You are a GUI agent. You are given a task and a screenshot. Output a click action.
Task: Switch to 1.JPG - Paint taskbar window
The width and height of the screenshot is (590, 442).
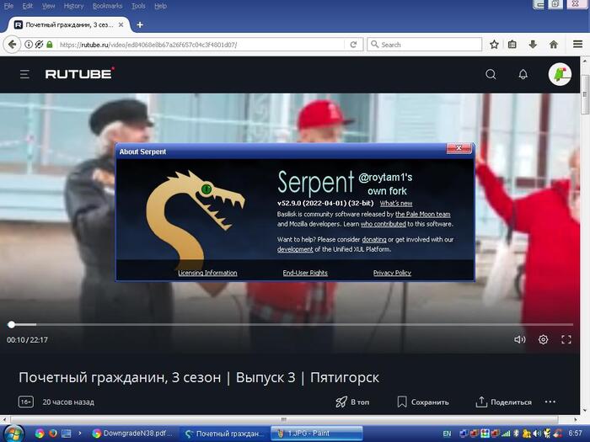pos(317,434)
